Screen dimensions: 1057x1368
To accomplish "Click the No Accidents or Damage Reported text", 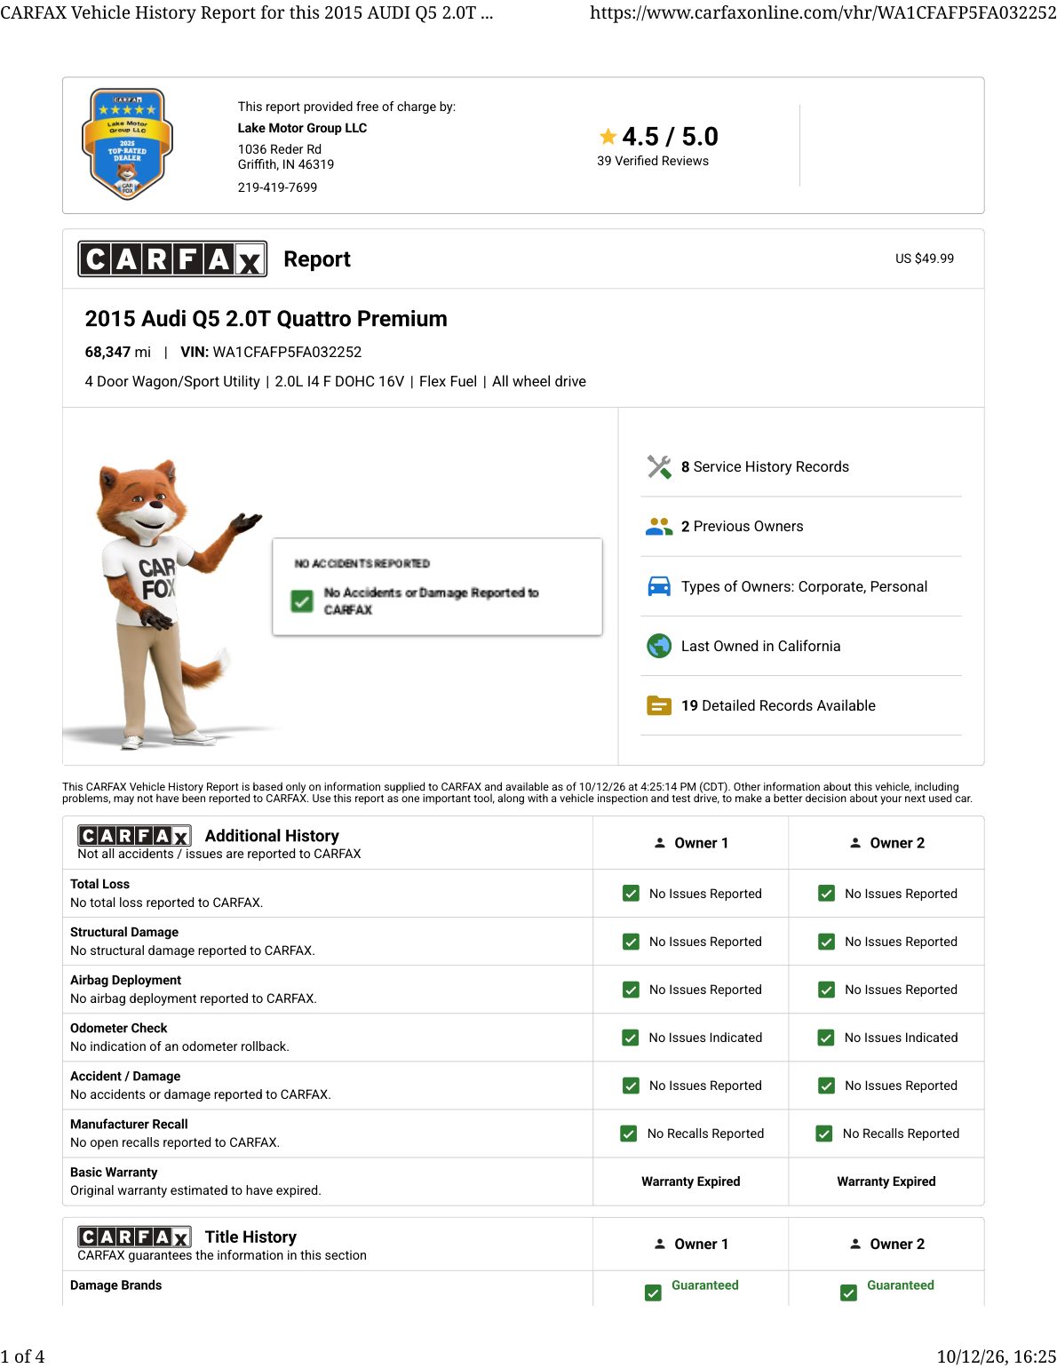I will click(x=431, y=601).
